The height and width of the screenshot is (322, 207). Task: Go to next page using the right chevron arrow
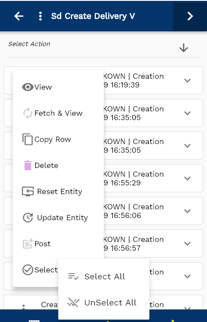(x=190, y=16)
